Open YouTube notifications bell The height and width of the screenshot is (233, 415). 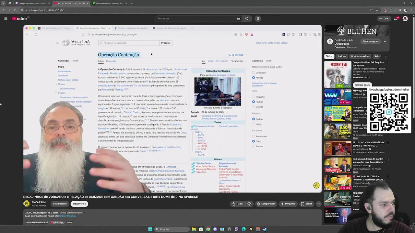click(396, 18)
